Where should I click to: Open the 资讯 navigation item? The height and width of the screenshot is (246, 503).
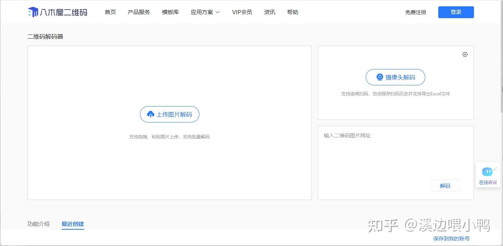[270, 12]
